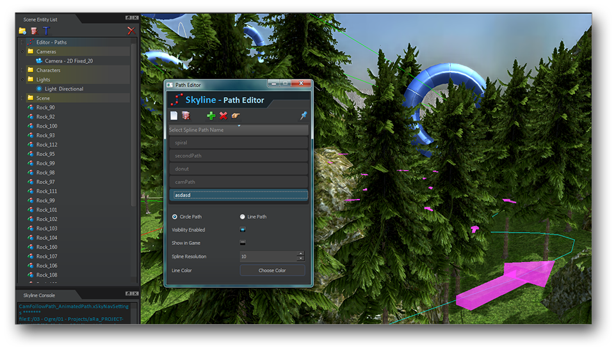
Task: Click the asdasd path name field
Action: (x=239, y=195)
